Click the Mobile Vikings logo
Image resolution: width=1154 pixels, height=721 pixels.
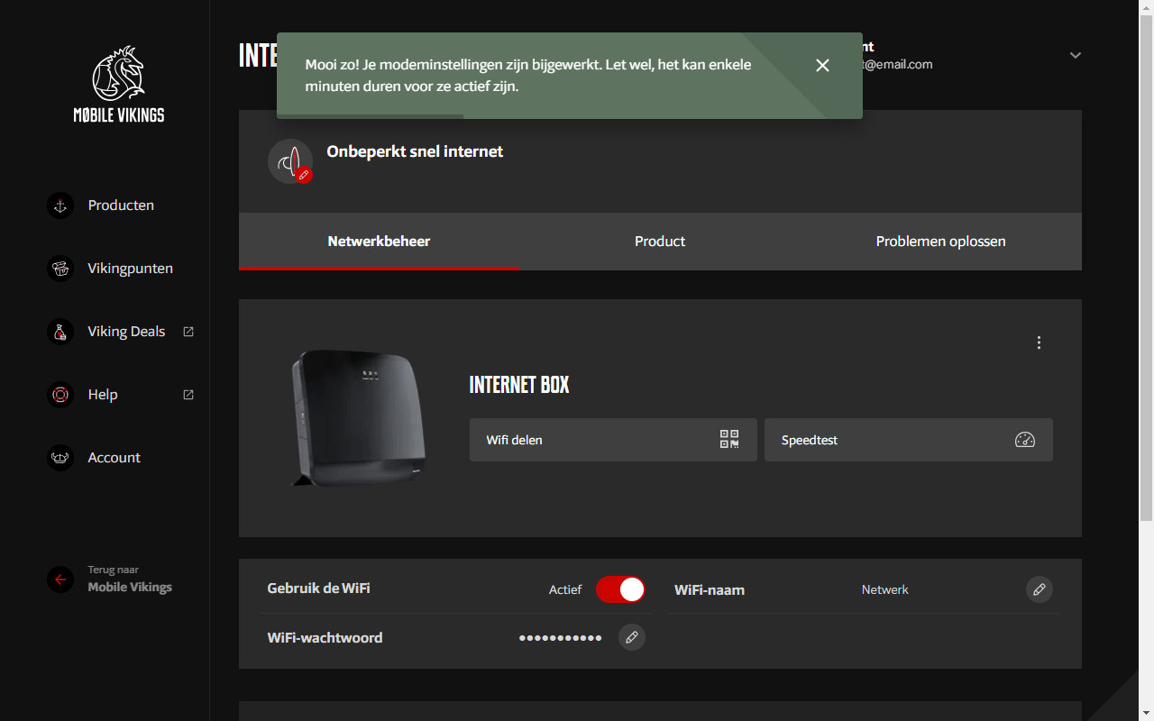[119, 84]
